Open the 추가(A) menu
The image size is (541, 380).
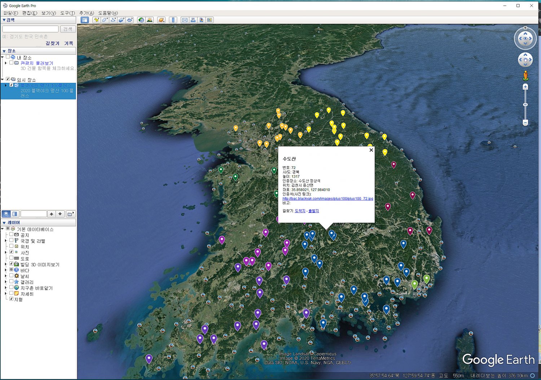[87, 13]
